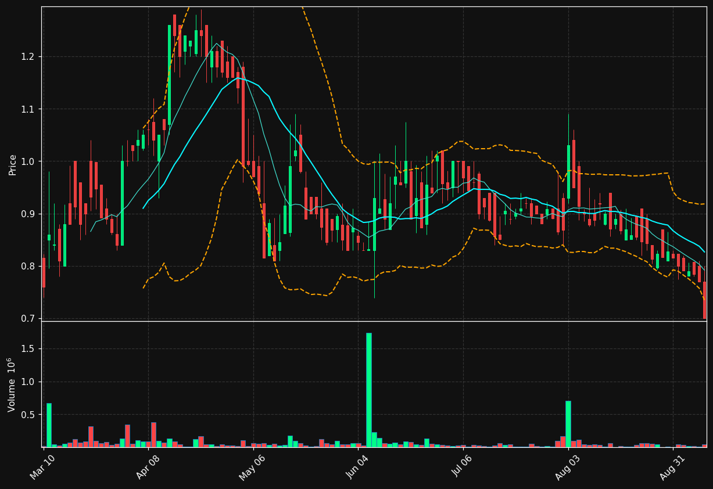
Task: Click the 'Price' axis title
Action: click(x=12, y=164)
